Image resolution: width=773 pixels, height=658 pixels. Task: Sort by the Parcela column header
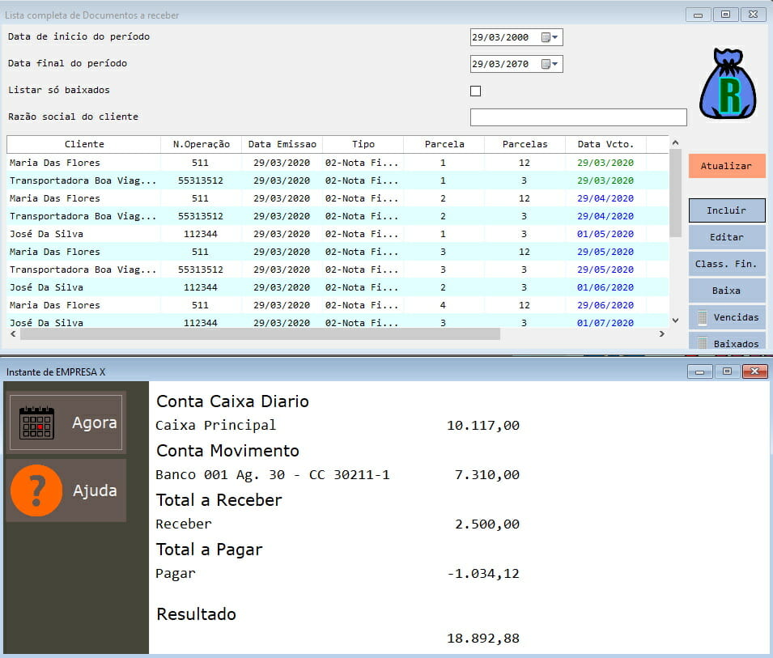(444, 144)
